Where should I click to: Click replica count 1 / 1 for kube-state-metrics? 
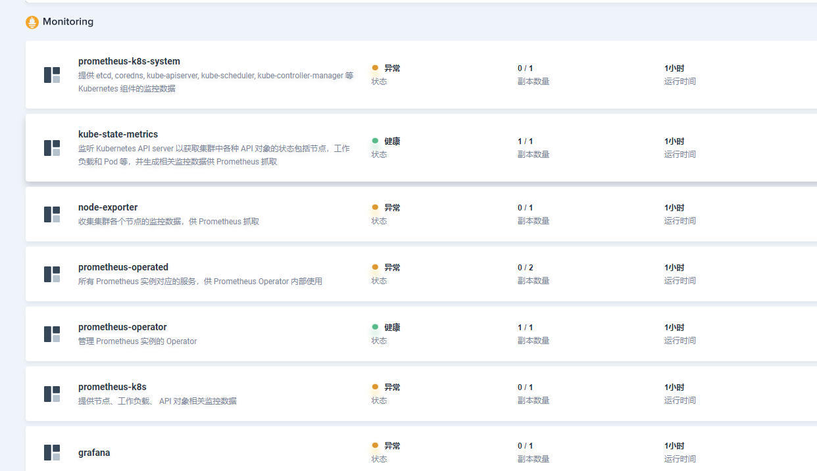[x=525, y=141]
